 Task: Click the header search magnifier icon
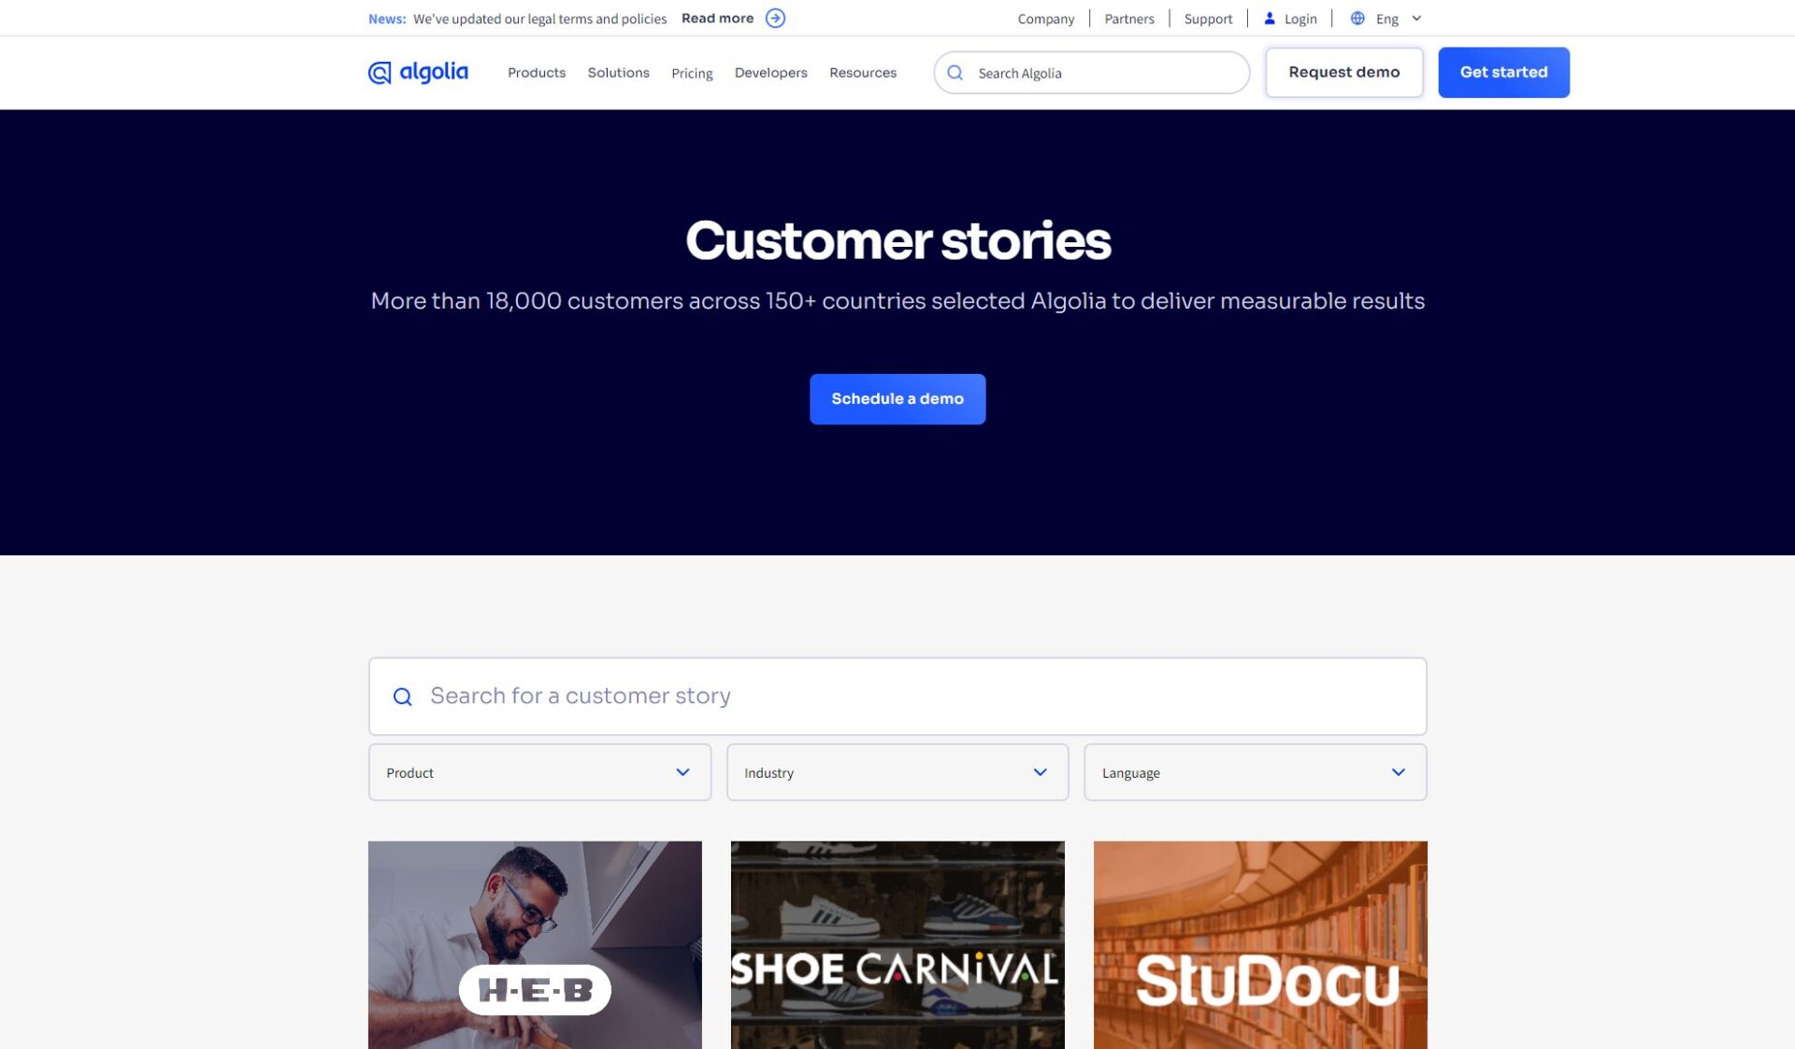(x=955, y=73)
